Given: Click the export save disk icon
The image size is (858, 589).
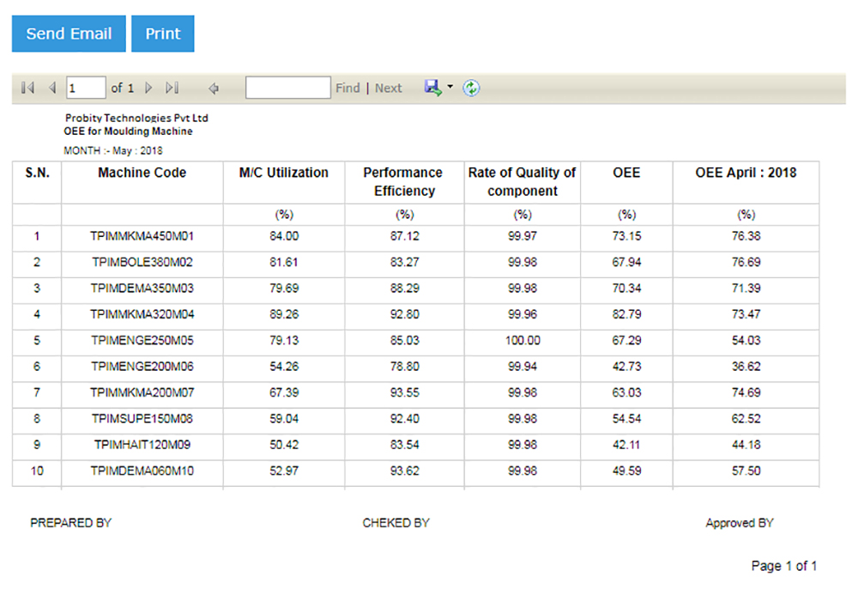Looking at the screenshot, I should point(432,88).
